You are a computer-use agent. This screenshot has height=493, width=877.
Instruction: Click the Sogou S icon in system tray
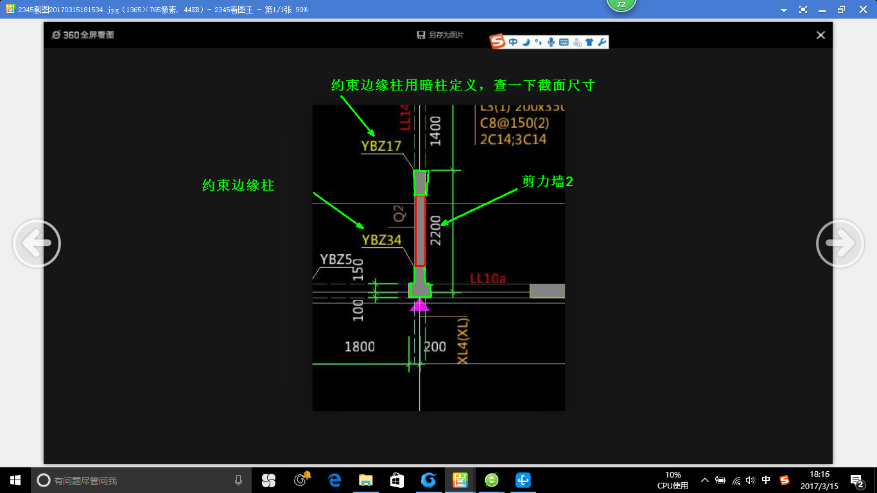coord(785,480)
